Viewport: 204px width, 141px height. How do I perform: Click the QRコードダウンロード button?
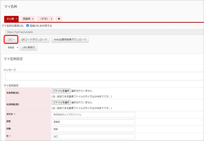[34, 40]
